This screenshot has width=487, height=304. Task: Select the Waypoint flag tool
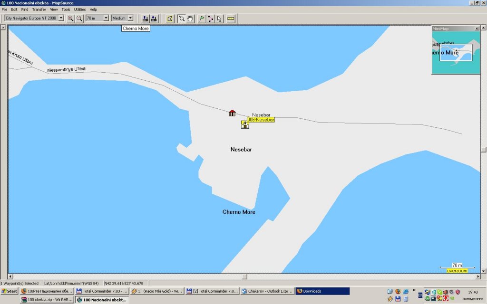click(x=202, y=19)
